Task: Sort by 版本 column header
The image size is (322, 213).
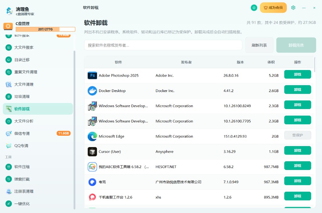Action: [x=240, y=62]
